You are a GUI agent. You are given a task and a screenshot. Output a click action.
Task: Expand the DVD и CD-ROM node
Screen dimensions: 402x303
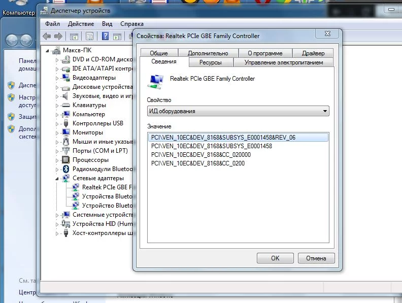tap(57, 59)
